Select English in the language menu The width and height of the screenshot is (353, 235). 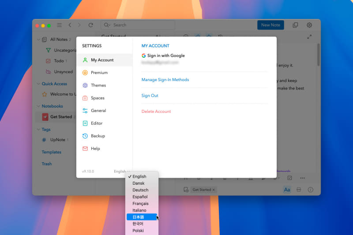tap(142, 176)
